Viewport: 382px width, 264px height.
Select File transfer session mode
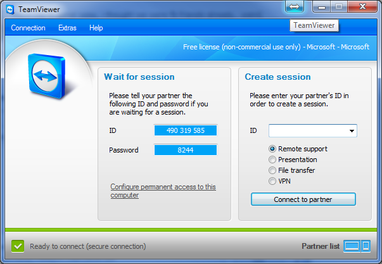tap(273, 170)
